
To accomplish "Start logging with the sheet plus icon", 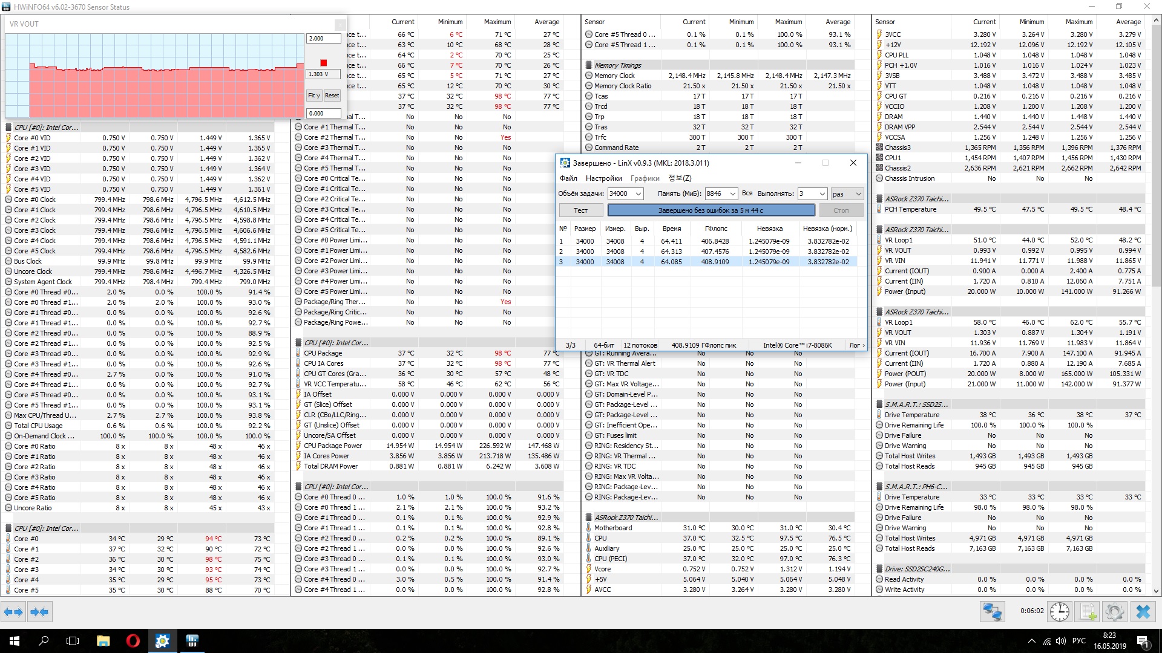I will tap(1087, 612).
